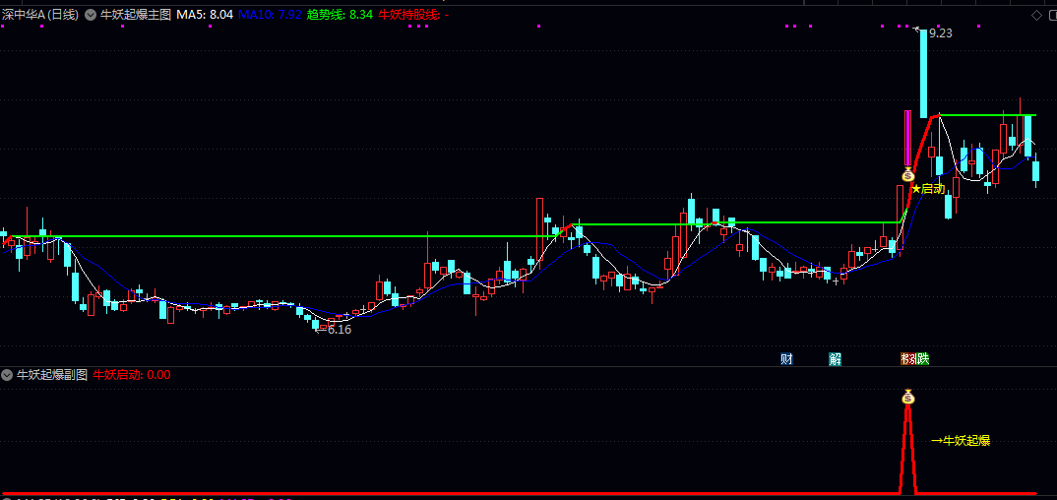The height and width of the screenshot is (500, 1057).
Task: Click the 深中华A (日线) stock title
Action: pyautogui.click(x=40, y=15)
